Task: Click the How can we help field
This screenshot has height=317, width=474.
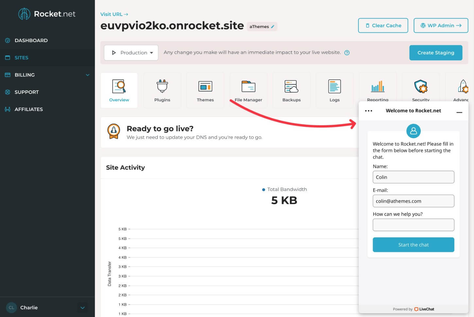Action: (414, 225)
